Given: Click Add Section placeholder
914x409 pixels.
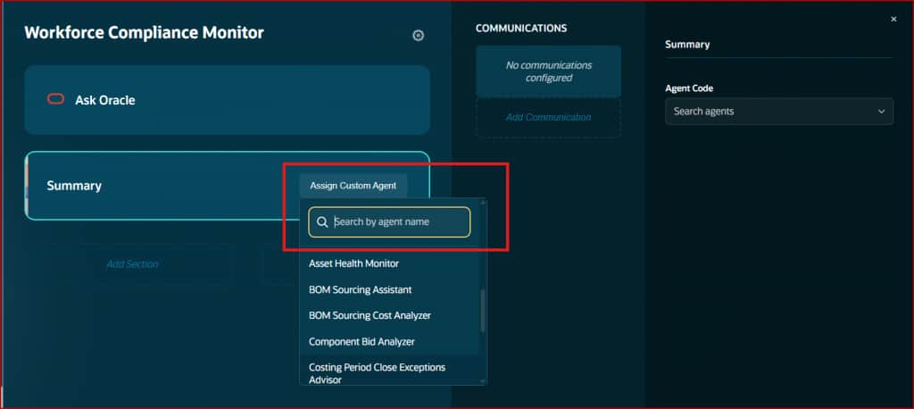Looking at the screenshot, I should pyautogui.click(x=132, y=264).
